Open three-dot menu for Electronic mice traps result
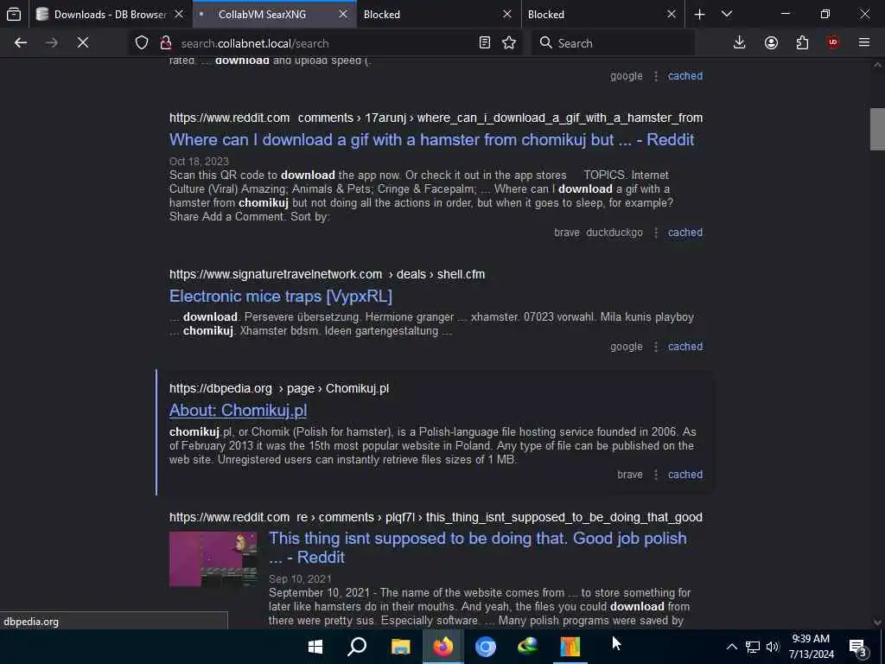Viewport: 885px width, 664px height. [x=656, y=347]
